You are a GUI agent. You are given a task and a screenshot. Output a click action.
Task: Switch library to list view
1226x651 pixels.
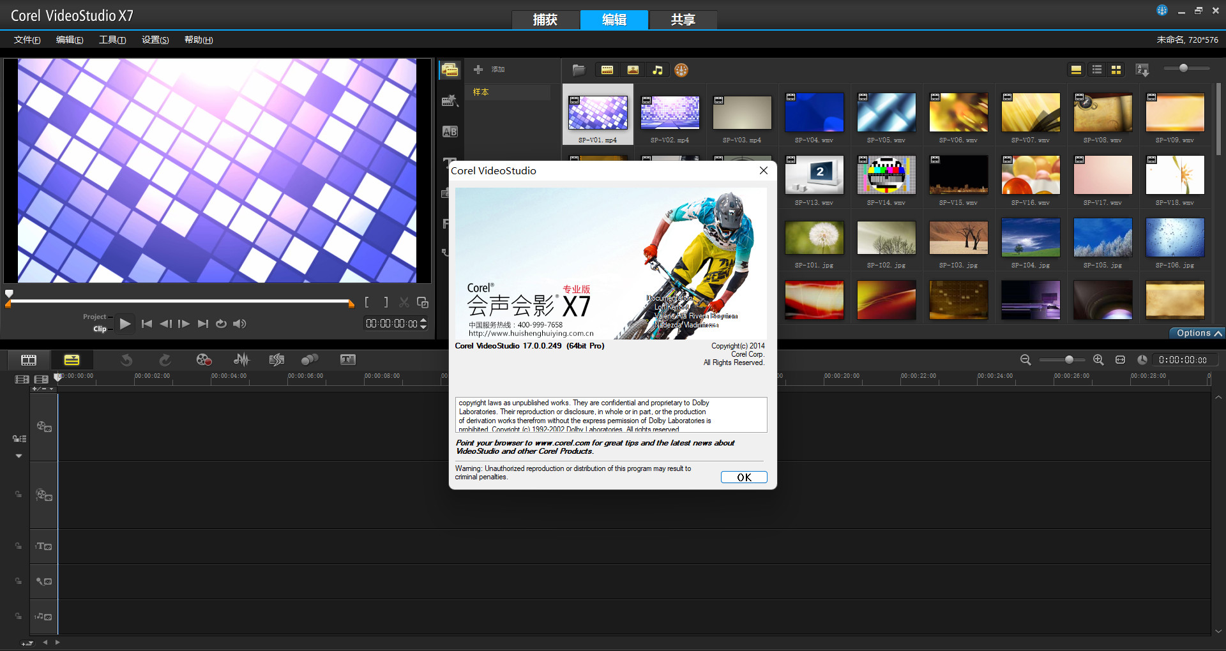[x=1097, y=70]
